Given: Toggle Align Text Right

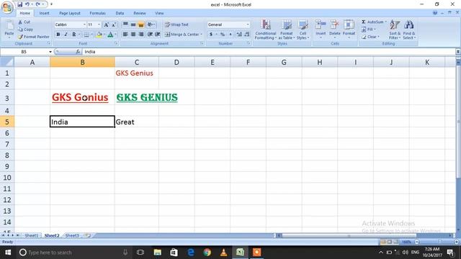Looking at the screenshot, I should tap(141, 35).
